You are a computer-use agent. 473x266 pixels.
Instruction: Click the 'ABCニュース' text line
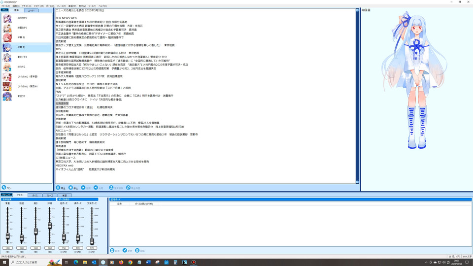[x=64, y=131]
